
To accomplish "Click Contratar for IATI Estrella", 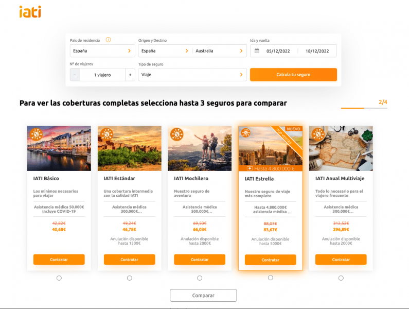I will point(271,260).
